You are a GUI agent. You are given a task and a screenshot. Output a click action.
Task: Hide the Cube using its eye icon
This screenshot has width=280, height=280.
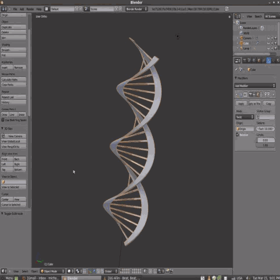click(x=268, y=43)
